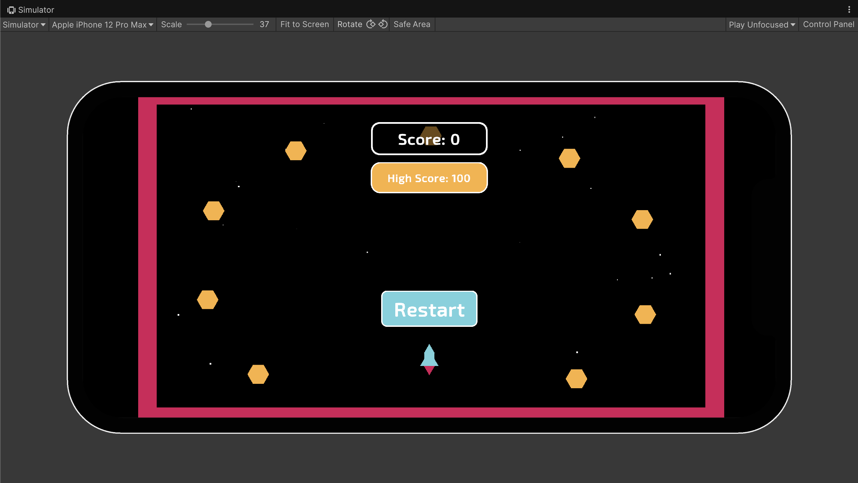The image size is (858, 483).
Task: Expand the Play Unfocused dropdown
Action: click(762, 25)
